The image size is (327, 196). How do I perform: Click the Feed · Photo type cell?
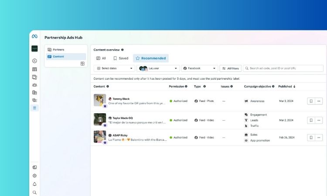[204, 101]
